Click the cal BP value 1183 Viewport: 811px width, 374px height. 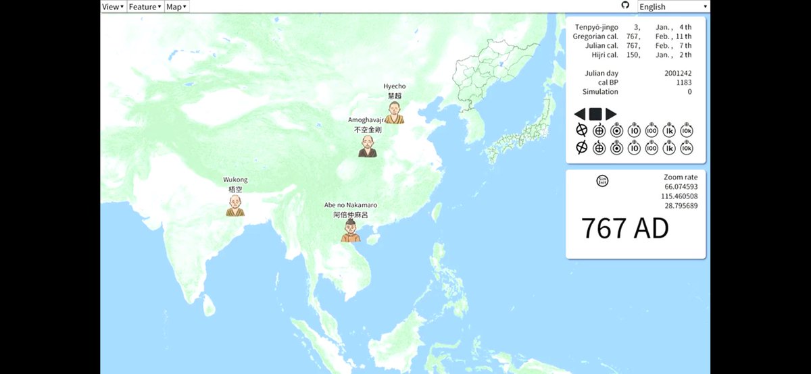(x=683, y=82)
